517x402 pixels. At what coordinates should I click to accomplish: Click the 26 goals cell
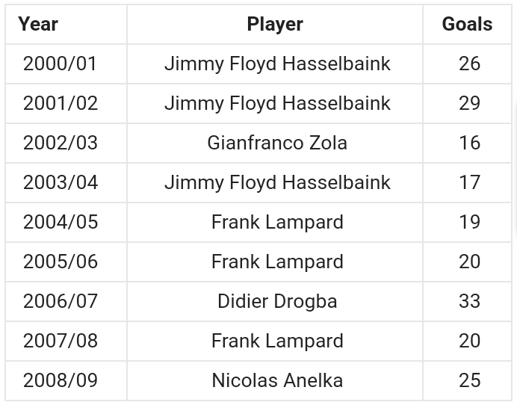point(469,64)
